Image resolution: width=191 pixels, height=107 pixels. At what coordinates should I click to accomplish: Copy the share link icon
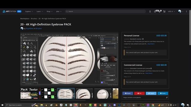[167, 97]
